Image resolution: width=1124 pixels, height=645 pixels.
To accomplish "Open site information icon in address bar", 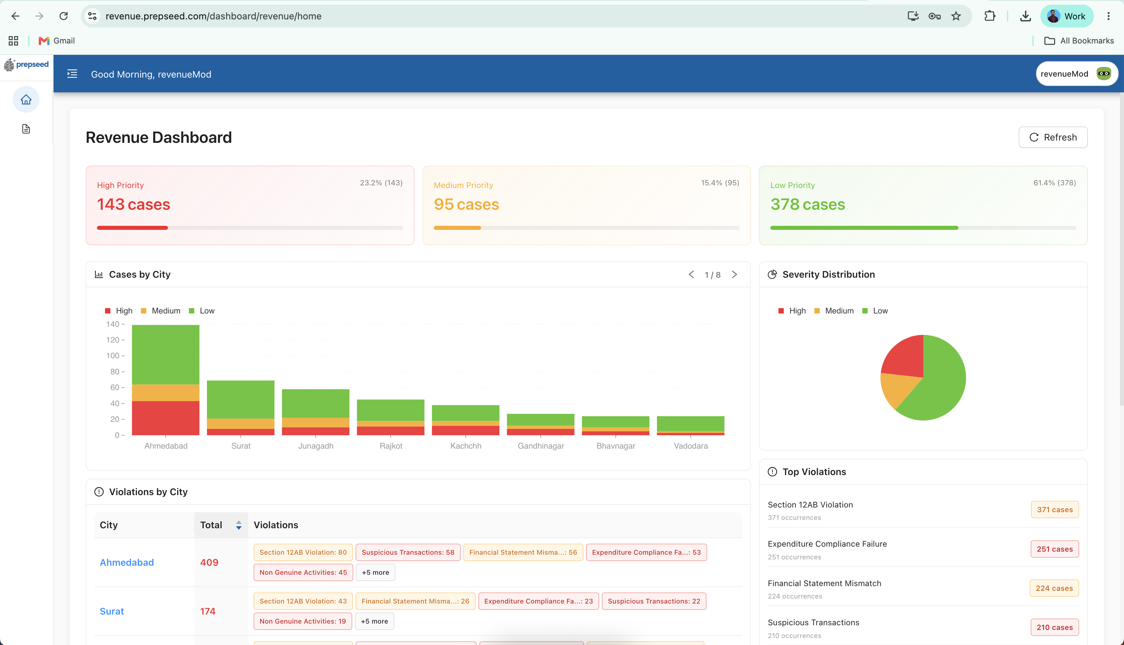I will tap(92, 16).
